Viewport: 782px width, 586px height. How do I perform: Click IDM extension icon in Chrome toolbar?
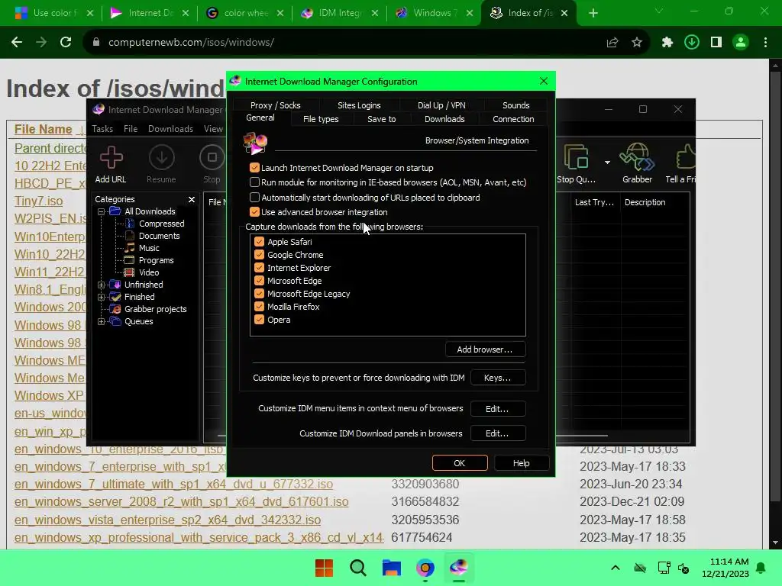click(692, 43)
